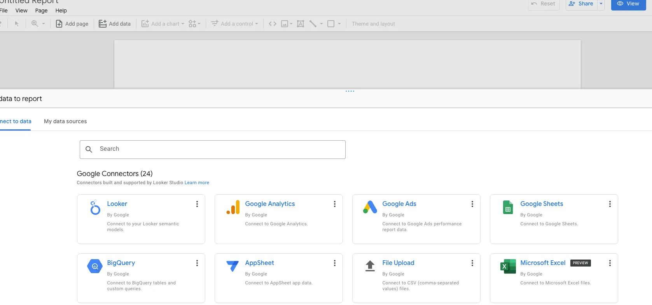This screenshot has height=305, width=652.
Task: Click the Google Analytics logo icon
Action: pyautogui.click(x=233, y=207)
